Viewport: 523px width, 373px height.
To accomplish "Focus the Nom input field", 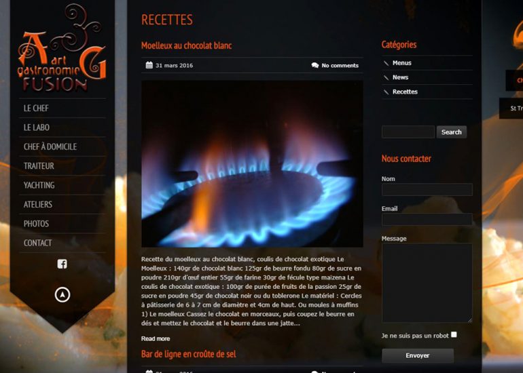I will (427, 189).
